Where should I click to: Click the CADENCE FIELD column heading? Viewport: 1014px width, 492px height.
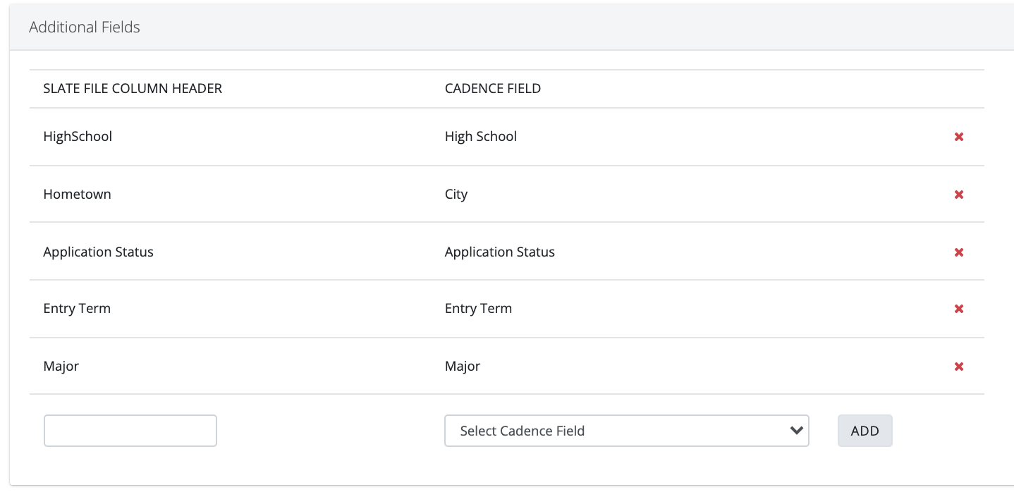pos(493,89)
